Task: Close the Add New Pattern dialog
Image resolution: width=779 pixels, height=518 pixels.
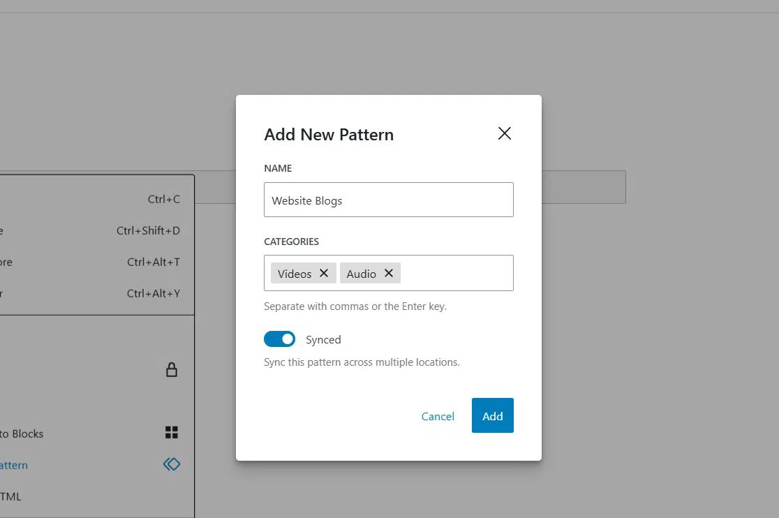Action: pos(504,133)
